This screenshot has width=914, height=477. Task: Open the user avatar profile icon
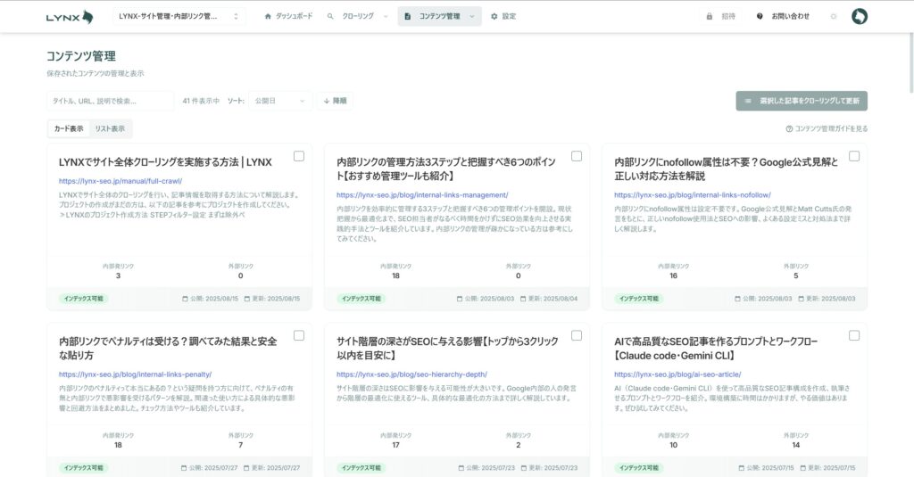(859, 16)
